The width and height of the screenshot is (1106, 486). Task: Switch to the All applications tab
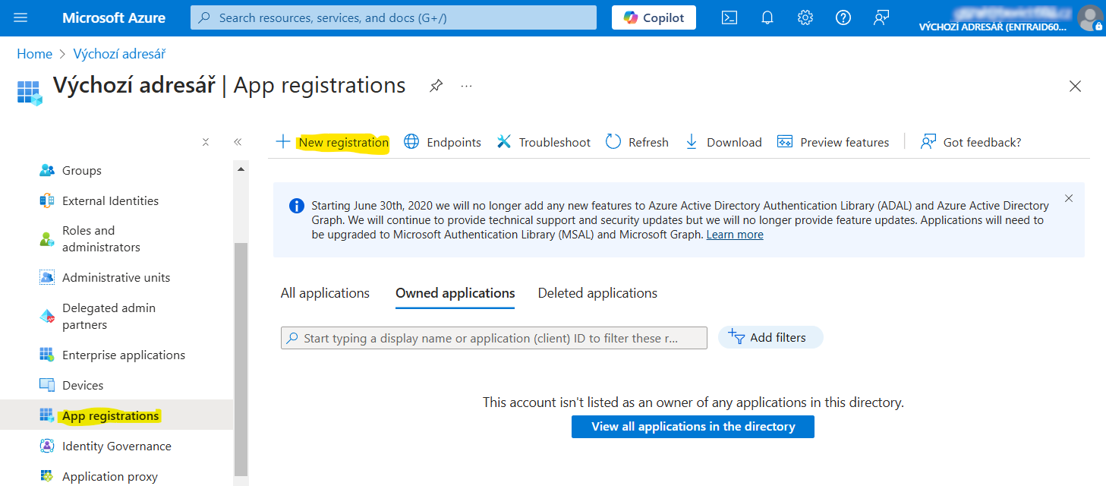[325, 293]
